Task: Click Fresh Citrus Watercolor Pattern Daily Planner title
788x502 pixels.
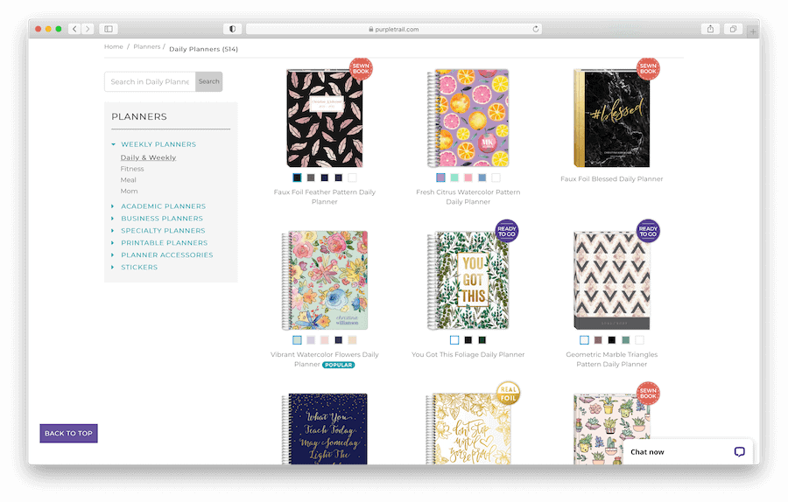Action: click(x=468, y=197)
